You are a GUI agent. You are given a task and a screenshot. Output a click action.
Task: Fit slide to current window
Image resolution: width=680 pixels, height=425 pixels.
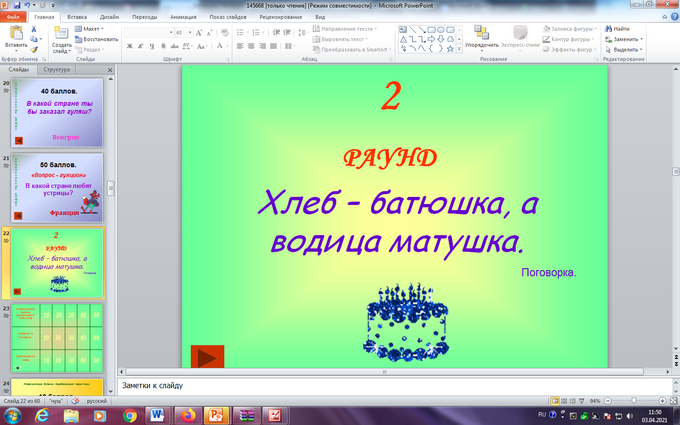[x=674, y=401]
